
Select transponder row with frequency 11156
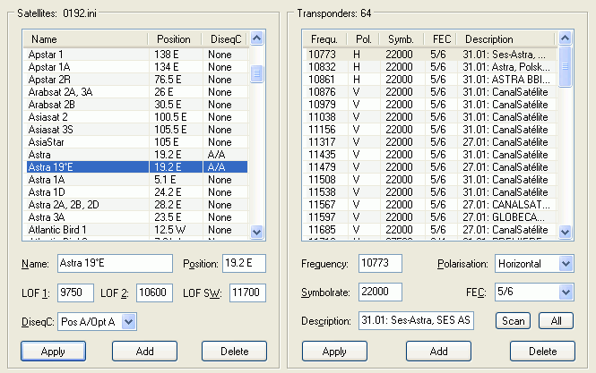(430, 130)
